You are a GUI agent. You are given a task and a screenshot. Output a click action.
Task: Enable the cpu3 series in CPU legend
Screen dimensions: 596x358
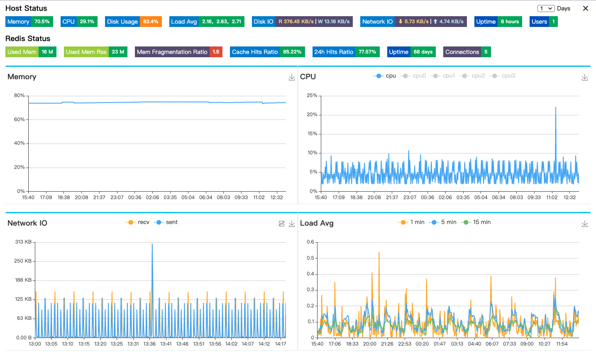tap(502, 76)
